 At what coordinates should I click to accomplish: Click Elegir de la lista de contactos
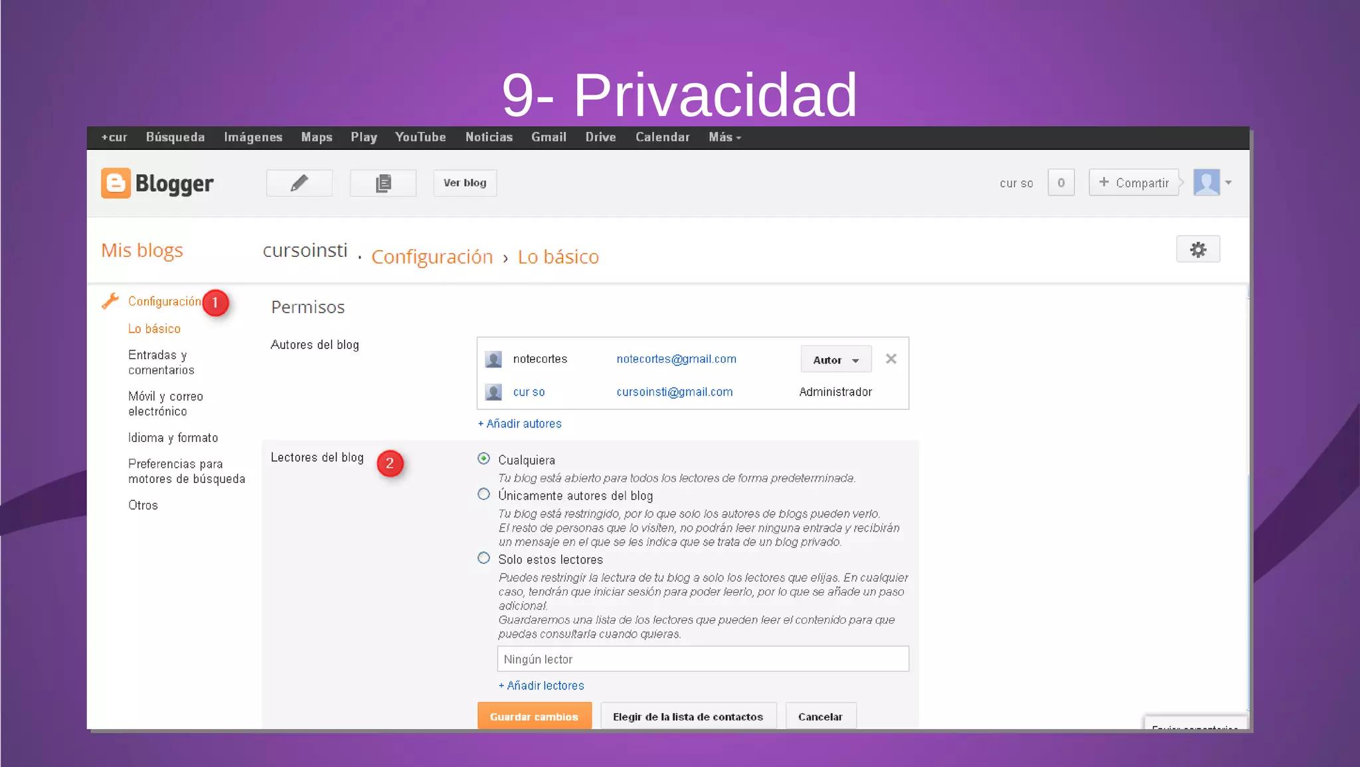(689, 717)
